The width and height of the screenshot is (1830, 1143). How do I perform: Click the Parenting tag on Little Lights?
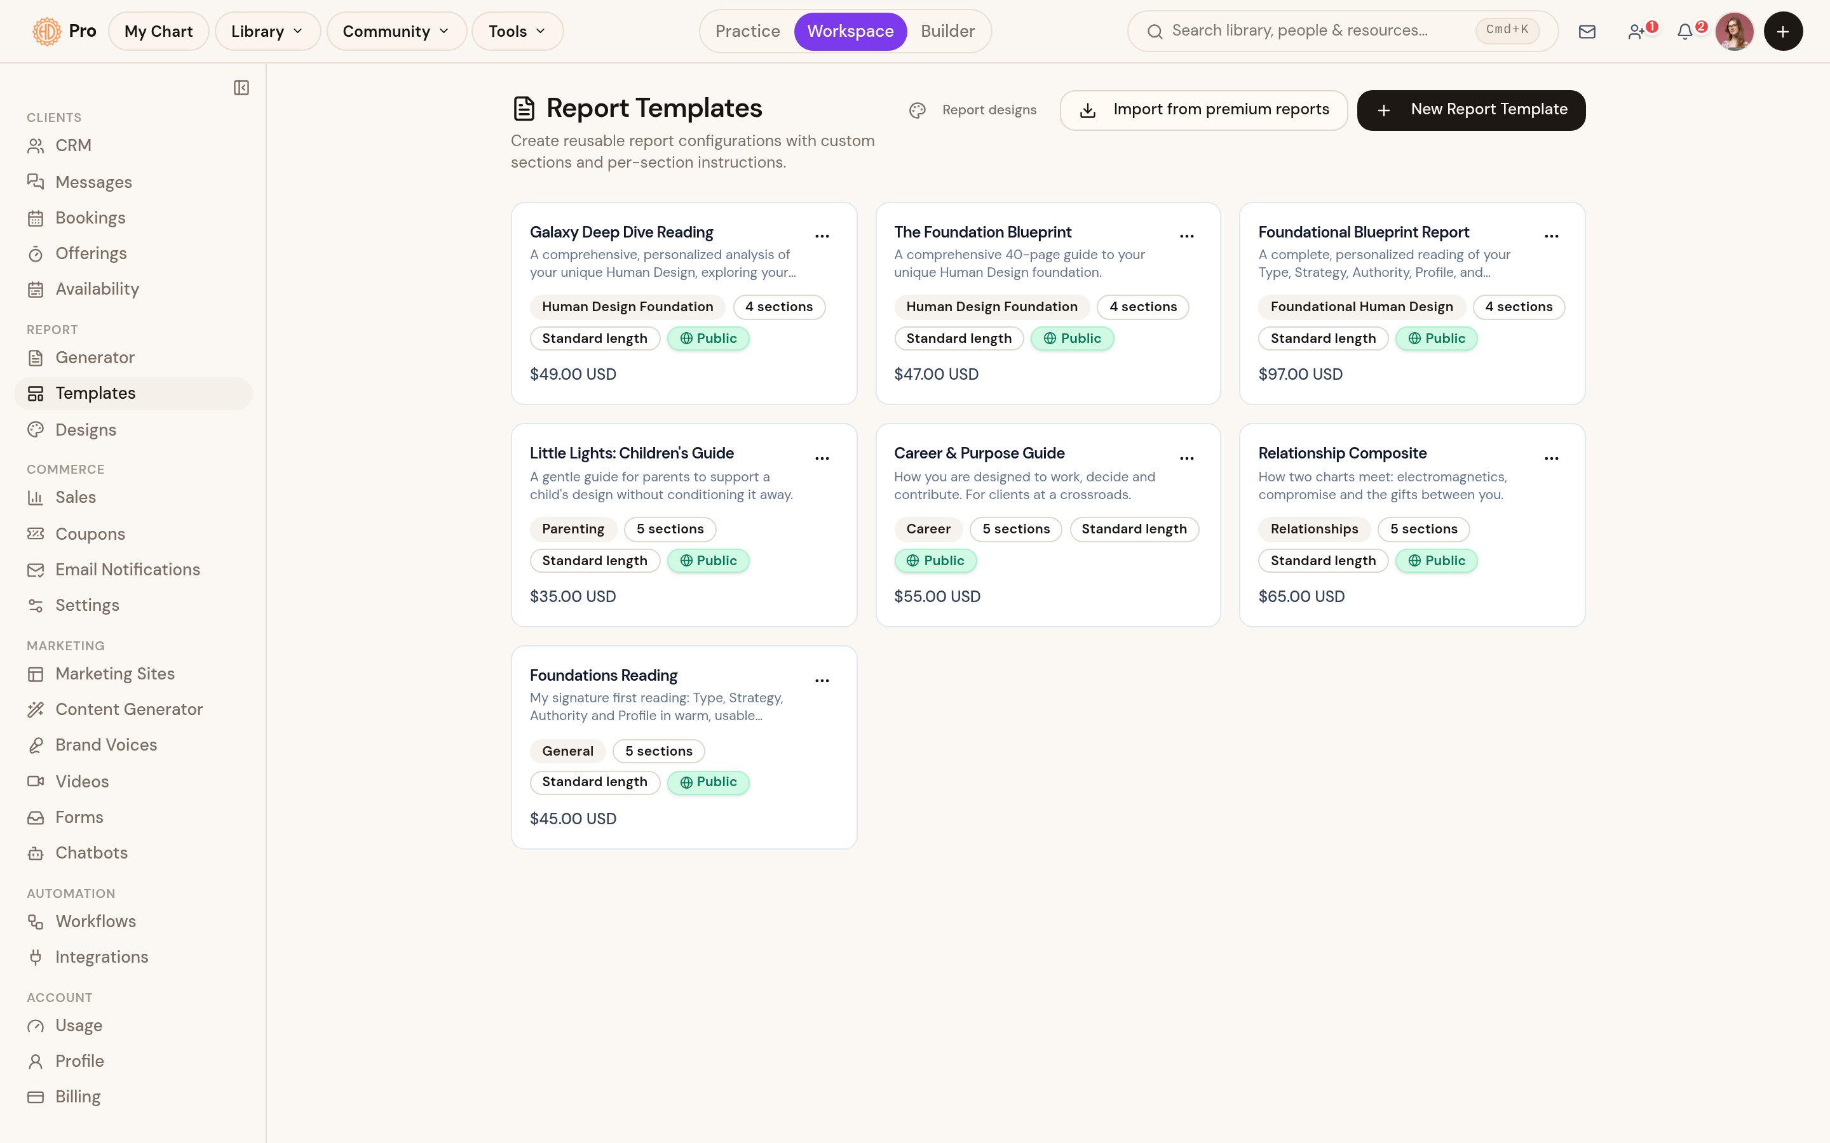tap(573, 528)
